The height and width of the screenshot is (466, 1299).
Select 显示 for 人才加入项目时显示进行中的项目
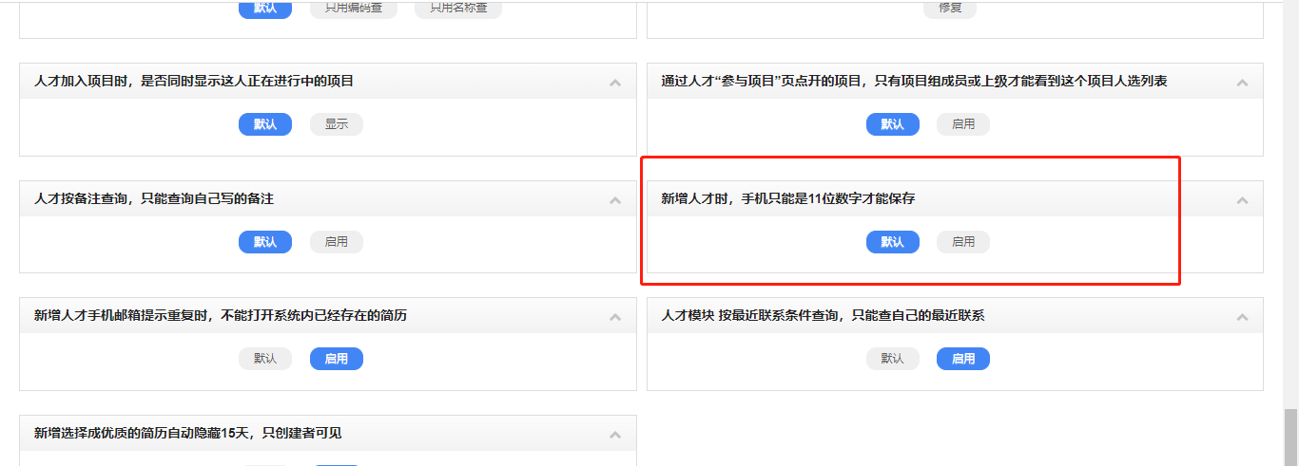(337, 124)
